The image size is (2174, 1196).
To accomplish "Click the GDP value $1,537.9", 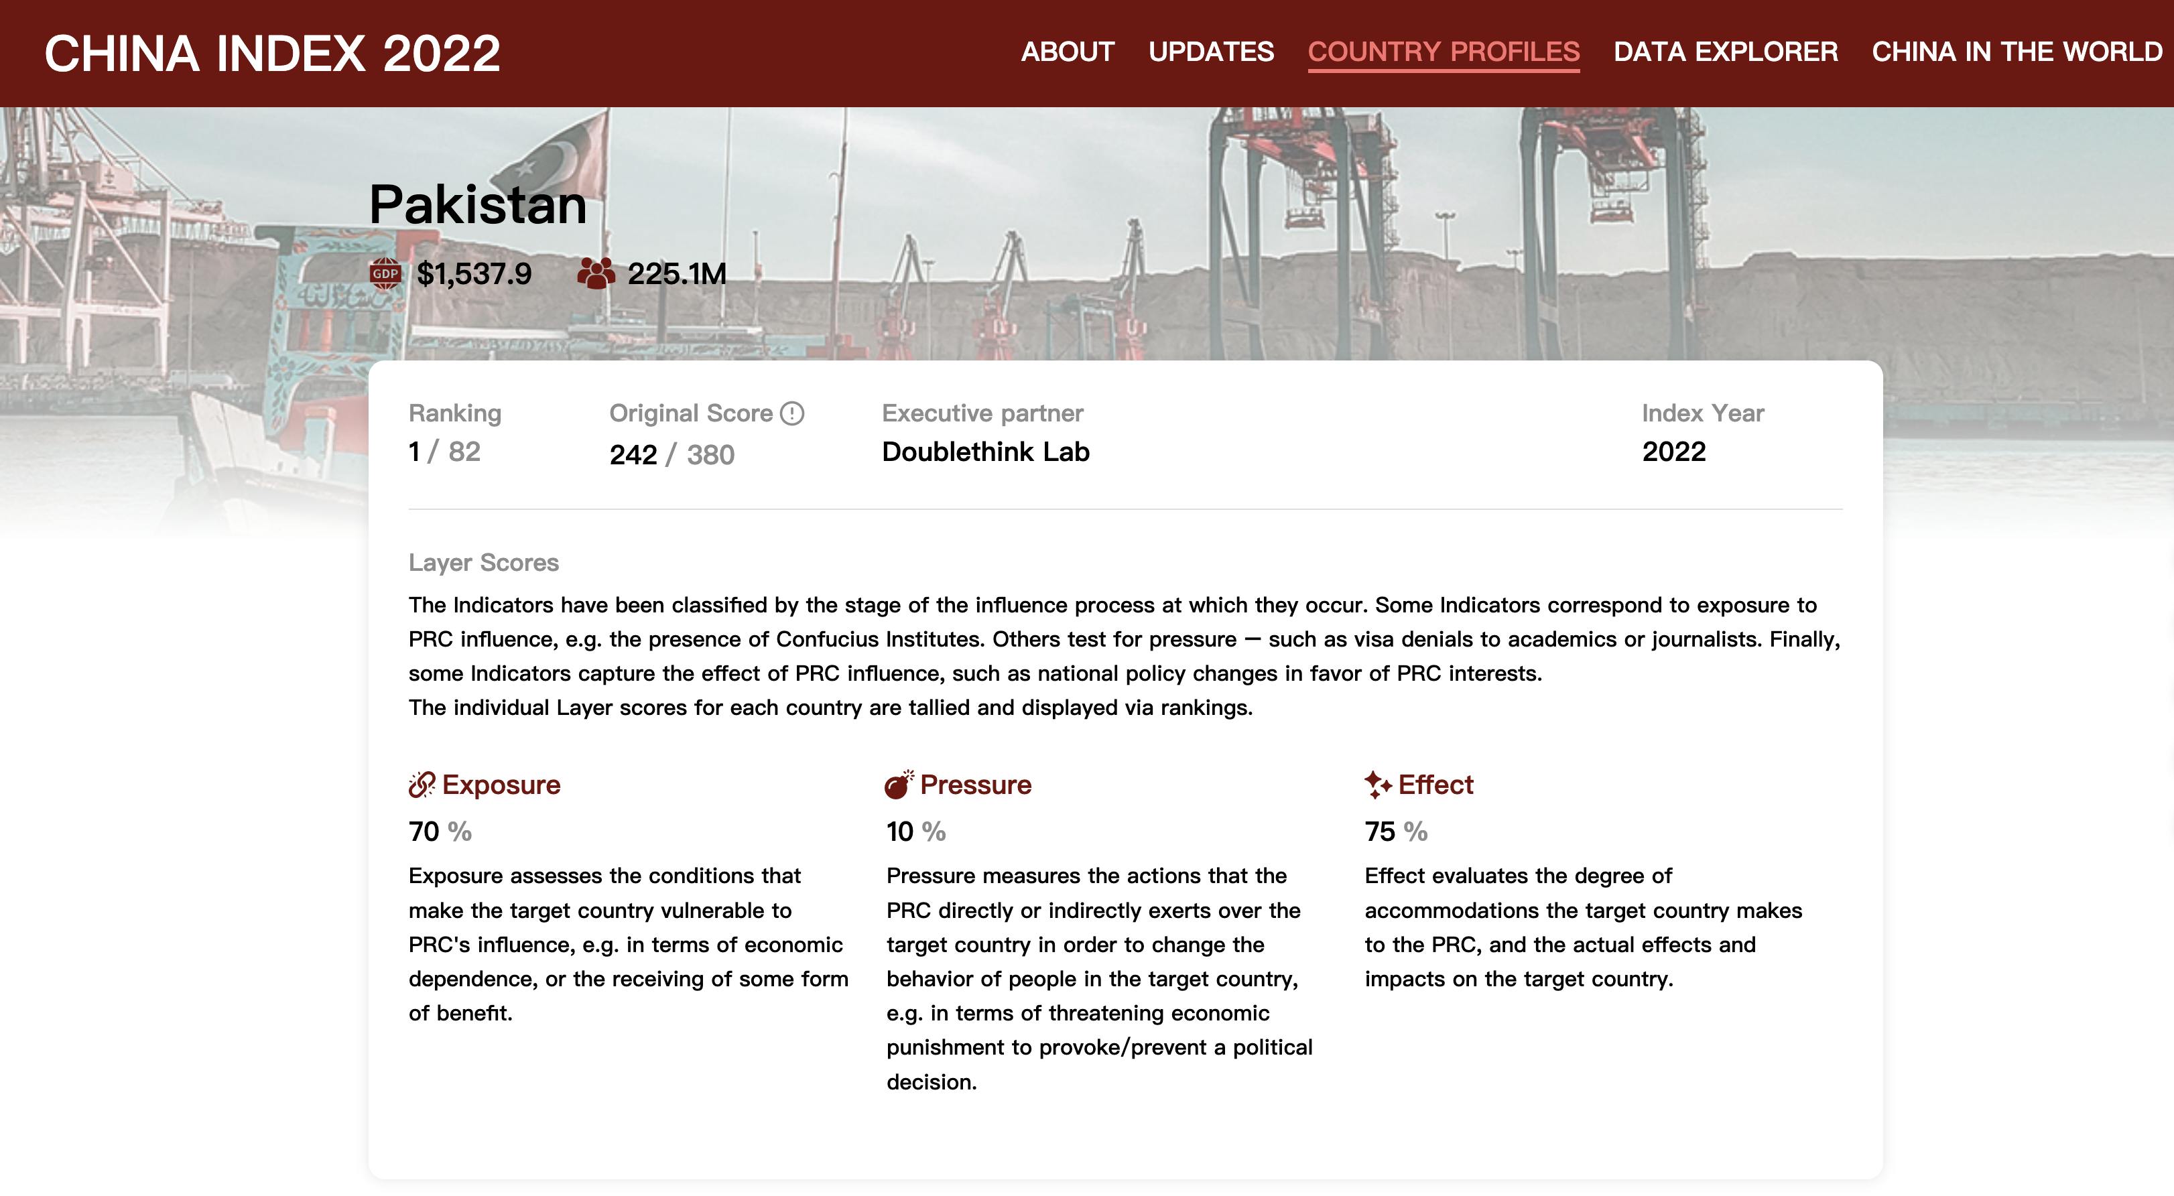I will (474, 273).
